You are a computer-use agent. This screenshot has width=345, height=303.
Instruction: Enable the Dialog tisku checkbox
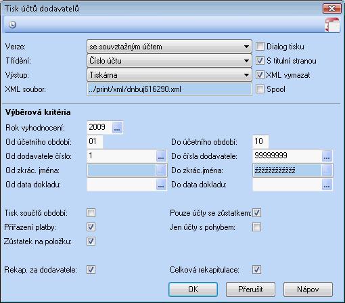(x=260, y=47)
